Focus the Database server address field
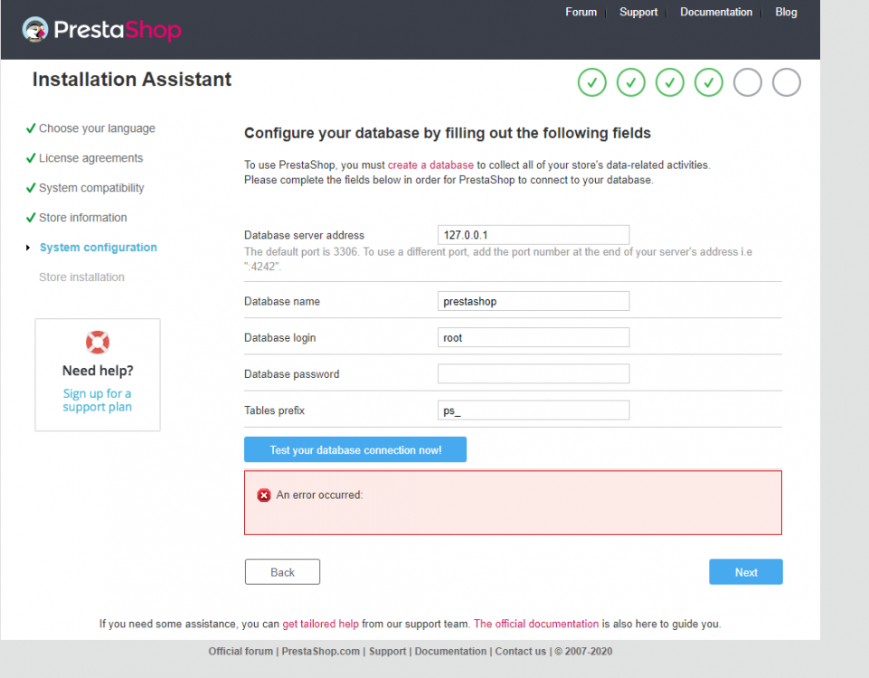This screenshot has width=869, height=678. pos(534,235)
